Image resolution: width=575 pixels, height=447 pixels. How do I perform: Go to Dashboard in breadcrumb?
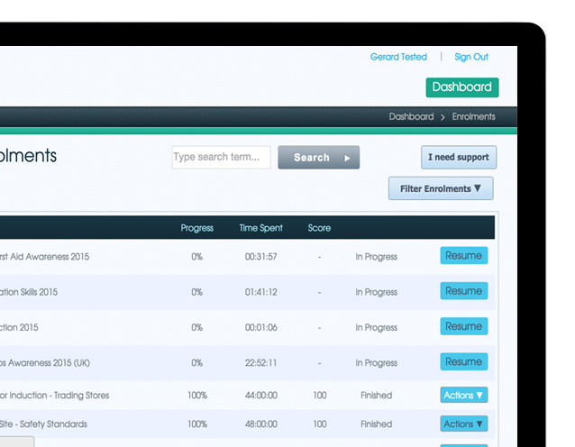(411, 117)
